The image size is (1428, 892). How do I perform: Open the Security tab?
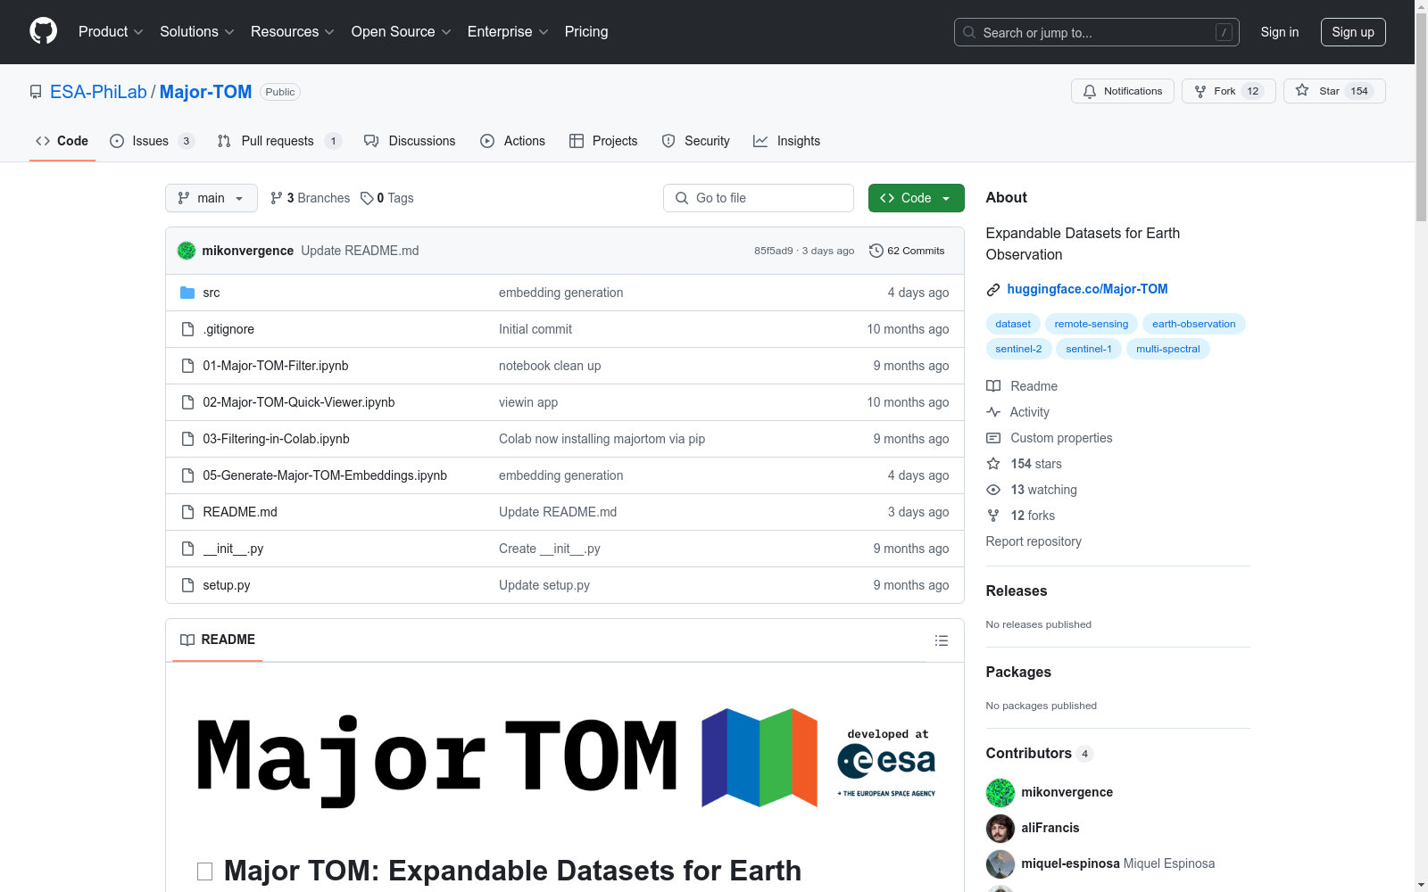pos(696,141)
